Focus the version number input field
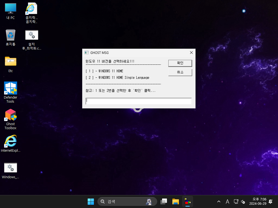This screenshot has width=278, height=208. pos(138,101)
